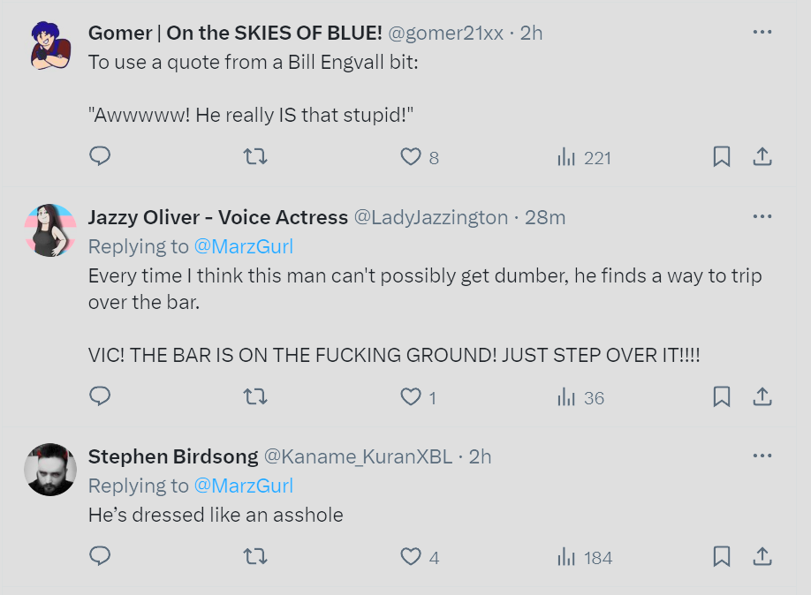Bookmark Stephen Birdsong's tweet
811x595 pixels.
click(721, 557)
